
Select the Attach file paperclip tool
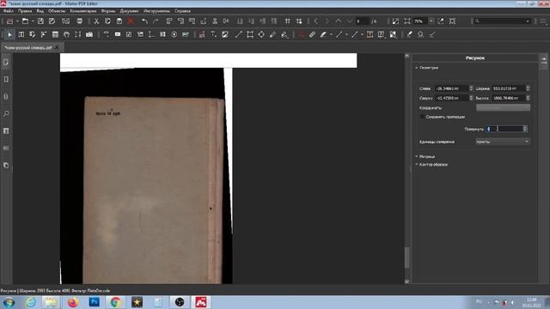point(312,34)
